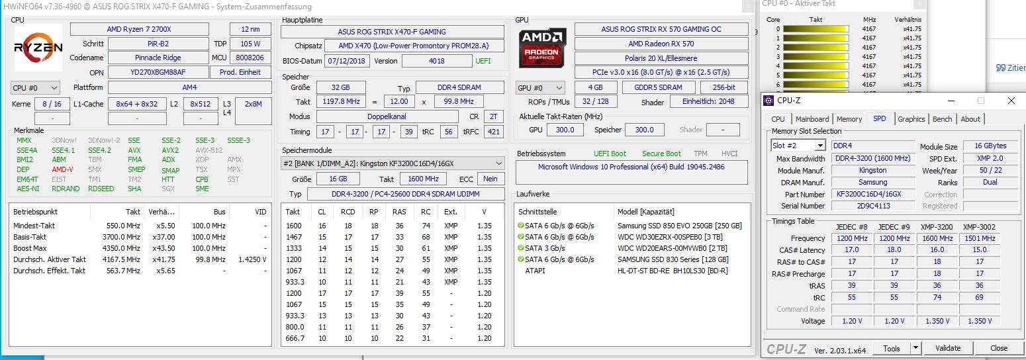Minimize the CPU-Z window
Image resolution: width=1026 pixels, height=360 pixels.
[951, 101]
